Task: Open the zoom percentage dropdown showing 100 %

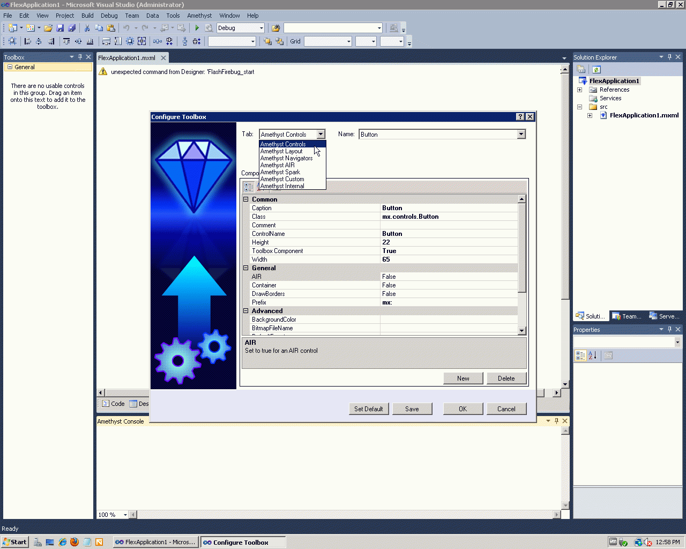Action: tap(125, 515)
